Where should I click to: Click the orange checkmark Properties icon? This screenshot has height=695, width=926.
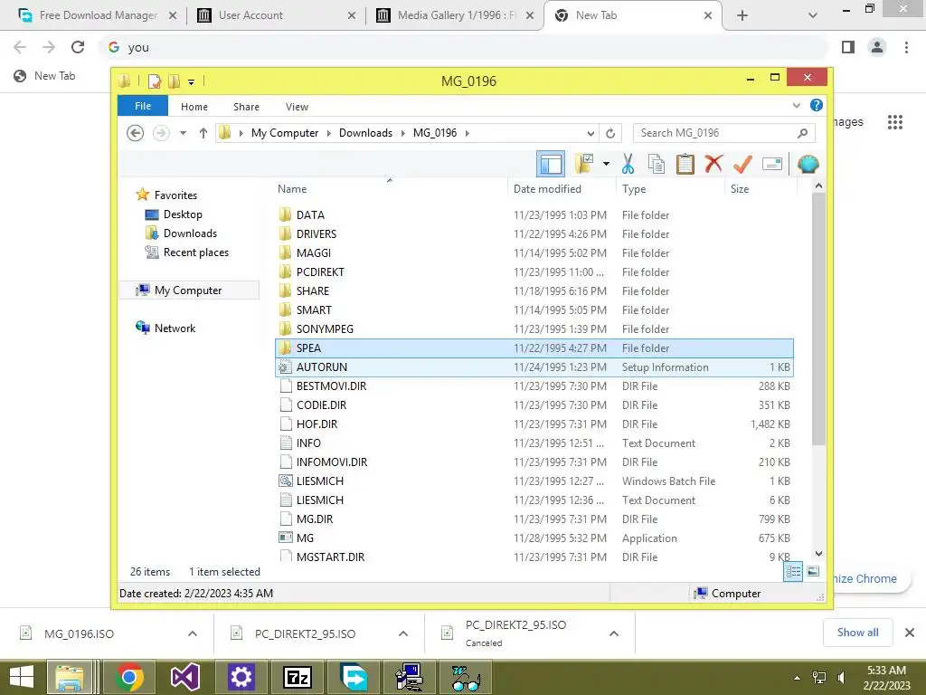742,164
